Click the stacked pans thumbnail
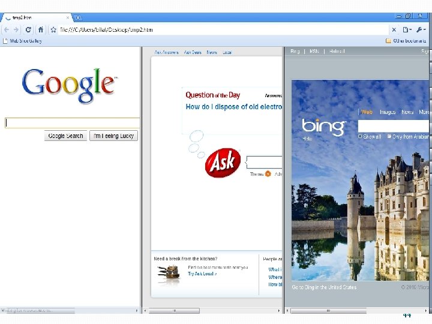 pyautogui.click(x=169, y=272)
